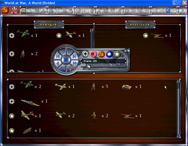
Task: Click the lower panel scrollbar thumb
Action: click(x=178, y=86)
